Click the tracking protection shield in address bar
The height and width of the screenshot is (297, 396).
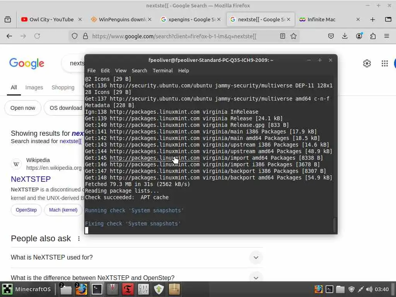coord(75,36)
